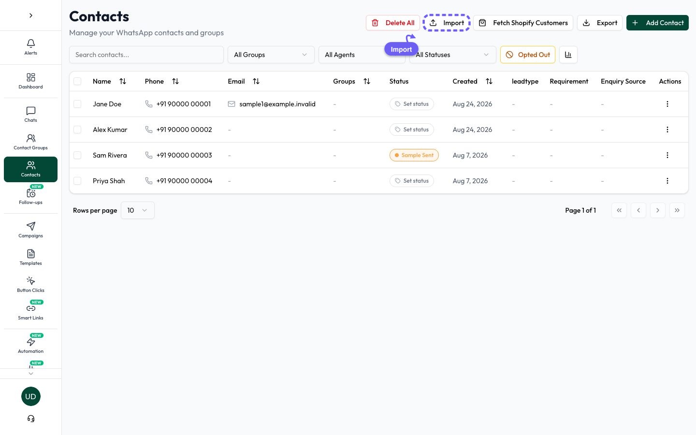Image resolution: width=696 pixels, height=435 pixels.
Task: Click the Add Contact button
Action: pyautogui.click(x=657, y=23)
